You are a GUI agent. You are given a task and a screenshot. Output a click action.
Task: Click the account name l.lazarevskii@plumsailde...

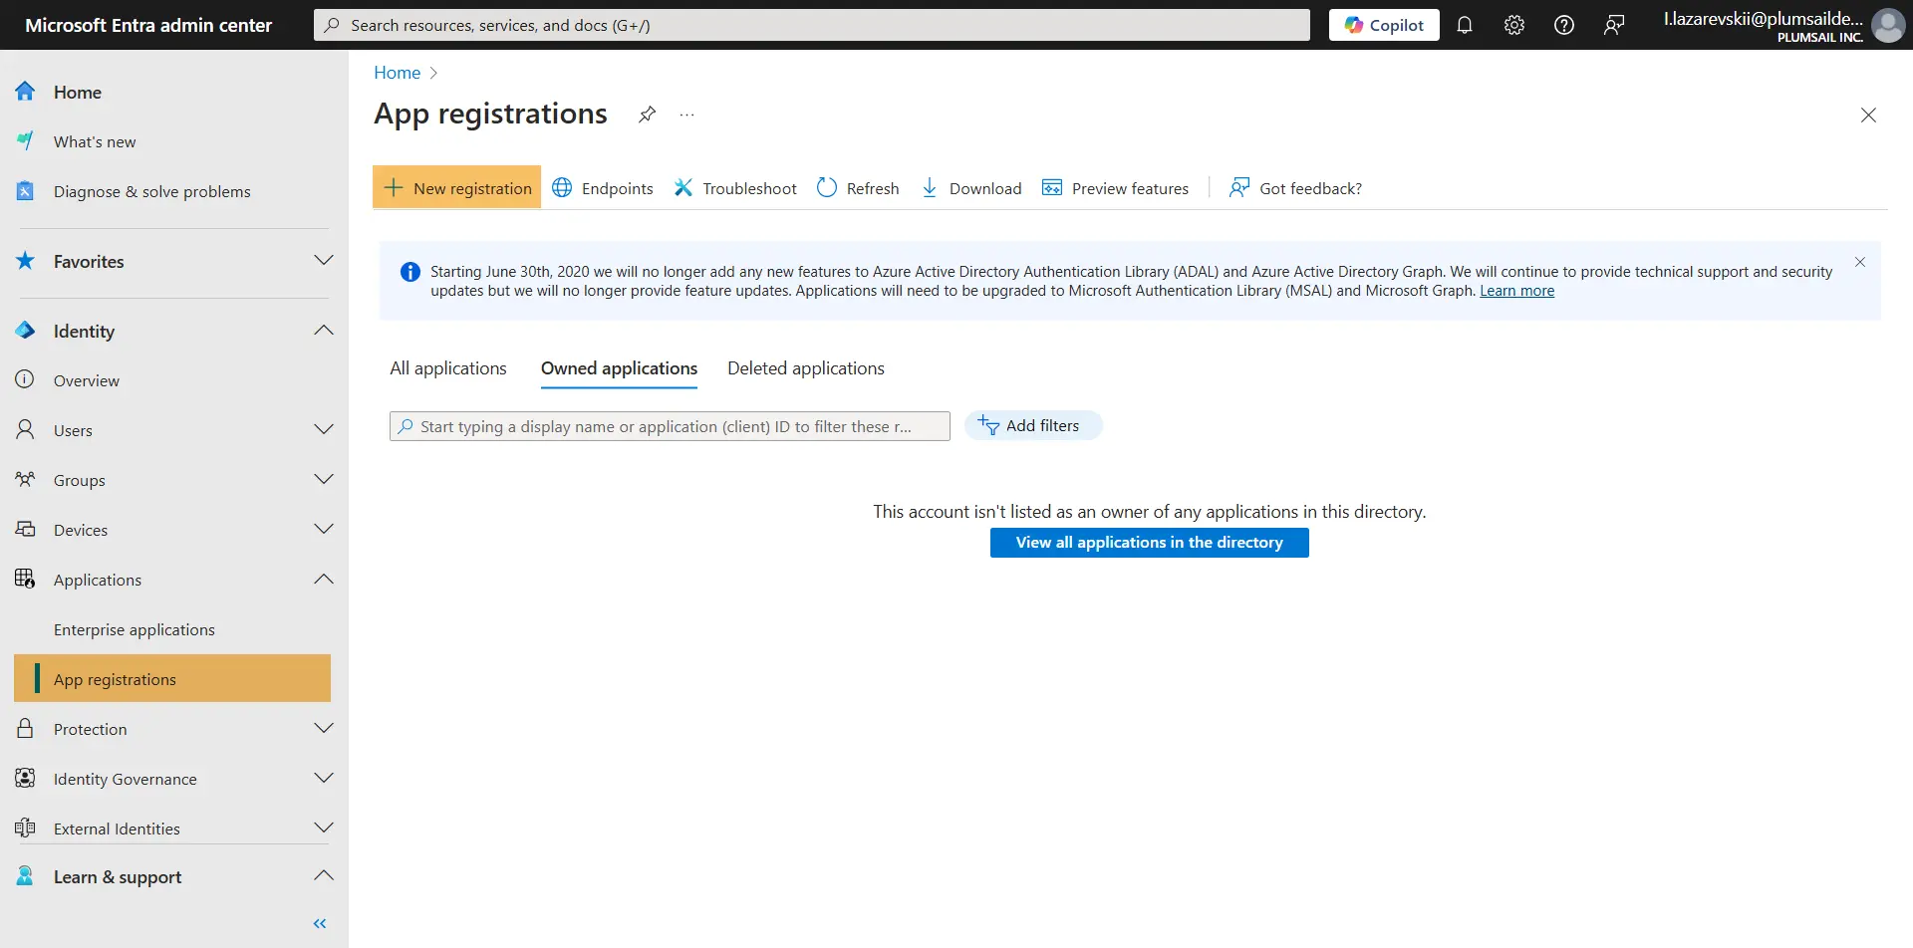[x=1763, y=18]
